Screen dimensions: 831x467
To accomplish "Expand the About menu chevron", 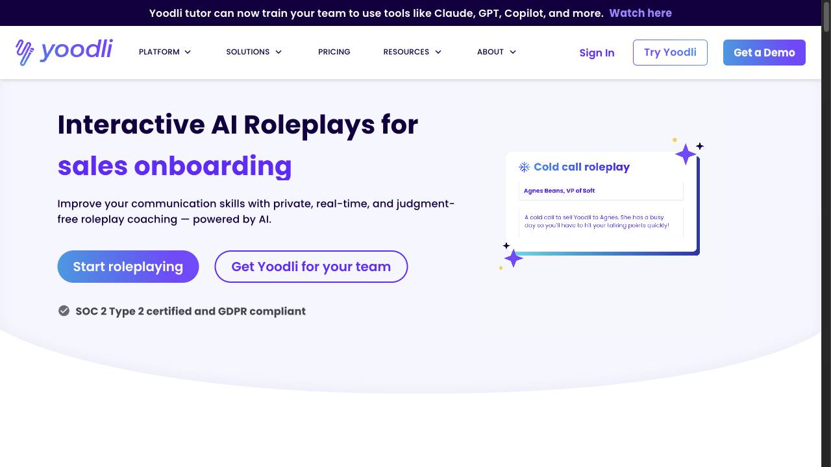I will pos(513,52).
